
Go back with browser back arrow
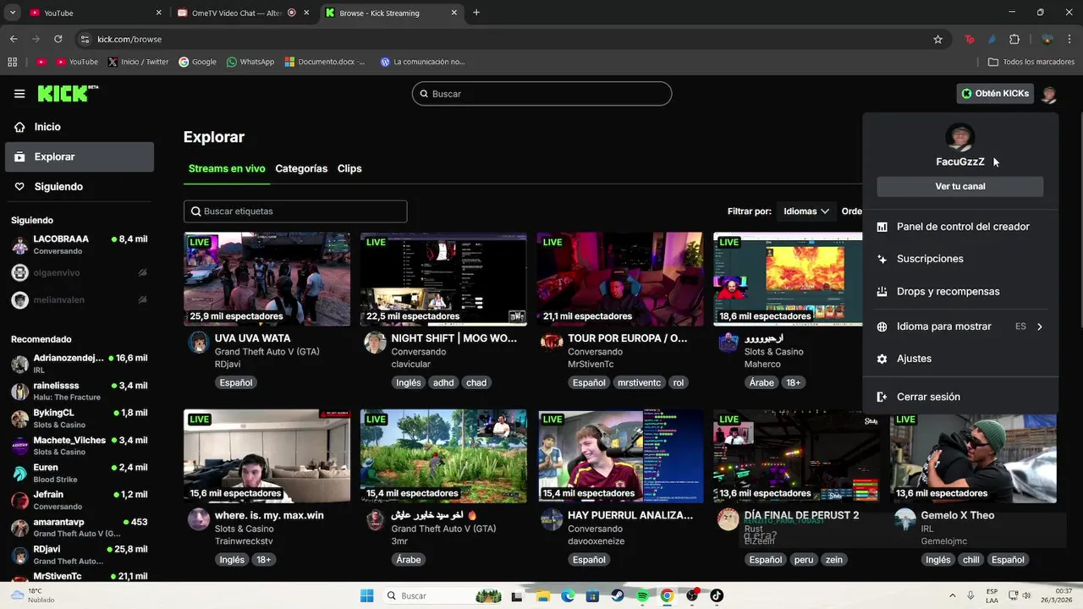(14, 39)
